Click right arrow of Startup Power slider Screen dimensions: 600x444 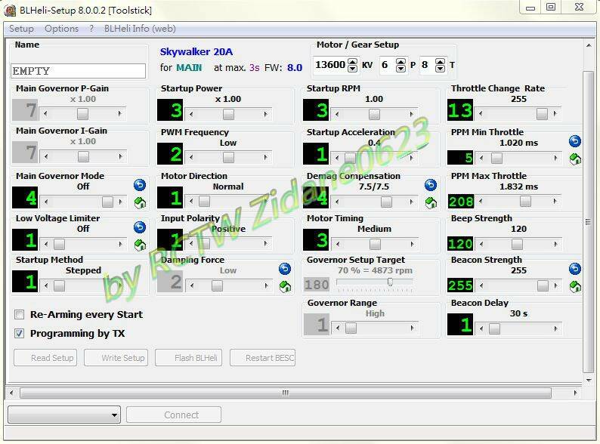(x=265, y=114)
